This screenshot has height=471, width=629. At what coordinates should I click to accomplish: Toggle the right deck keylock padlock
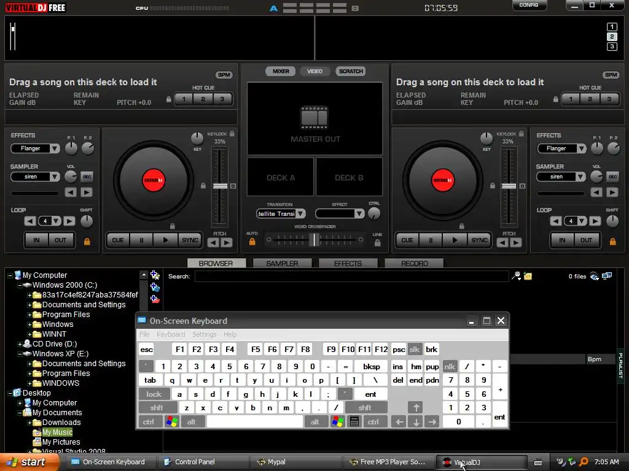pyautogui.click(x=521, y=133)
